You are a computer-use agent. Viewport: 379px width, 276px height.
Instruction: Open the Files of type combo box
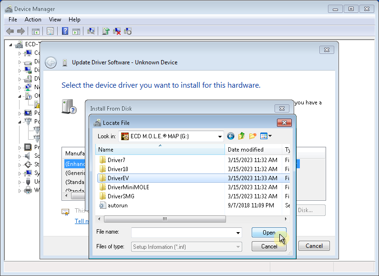pyautogui.click(x=186, y=247)
